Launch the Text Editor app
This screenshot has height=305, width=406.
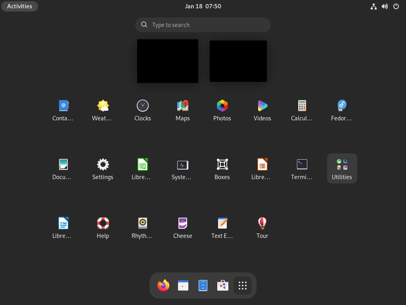pos(222,228)
